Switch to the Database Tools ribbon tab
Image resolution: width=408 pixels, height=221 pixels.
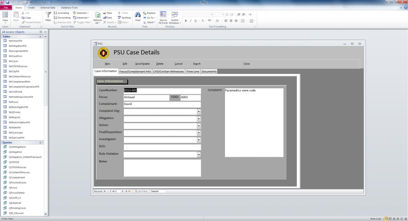pos(69,8)
